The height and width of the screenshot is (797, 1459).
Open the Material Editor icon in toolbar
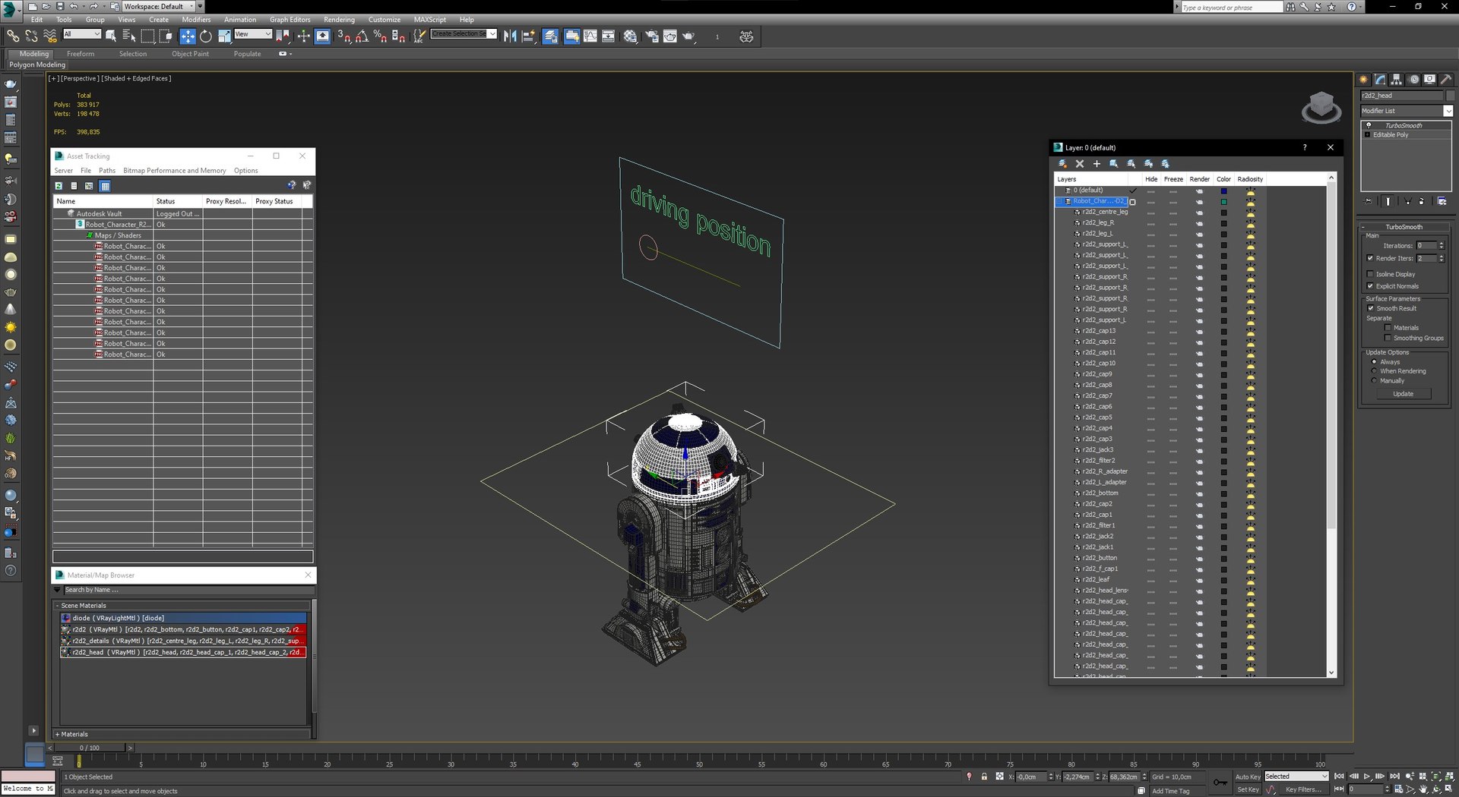click(x=630, y=36)
